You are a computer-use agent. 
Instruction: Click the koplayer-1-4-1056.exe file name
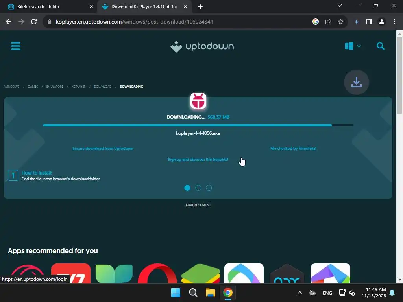pyautogui.click(x=198, y=133)
